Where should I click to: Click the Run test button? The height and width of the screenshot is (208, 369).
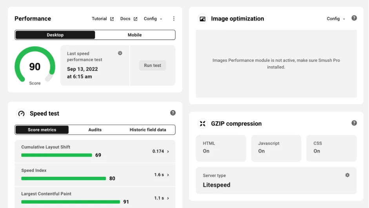[153, 65]
